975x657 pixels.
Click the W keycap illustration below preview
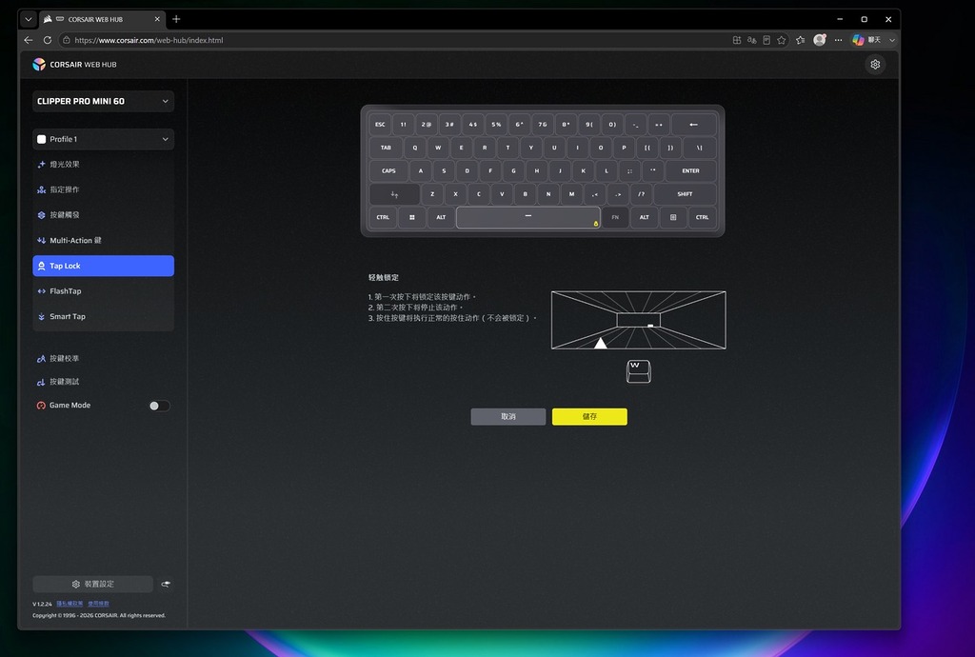639,371
